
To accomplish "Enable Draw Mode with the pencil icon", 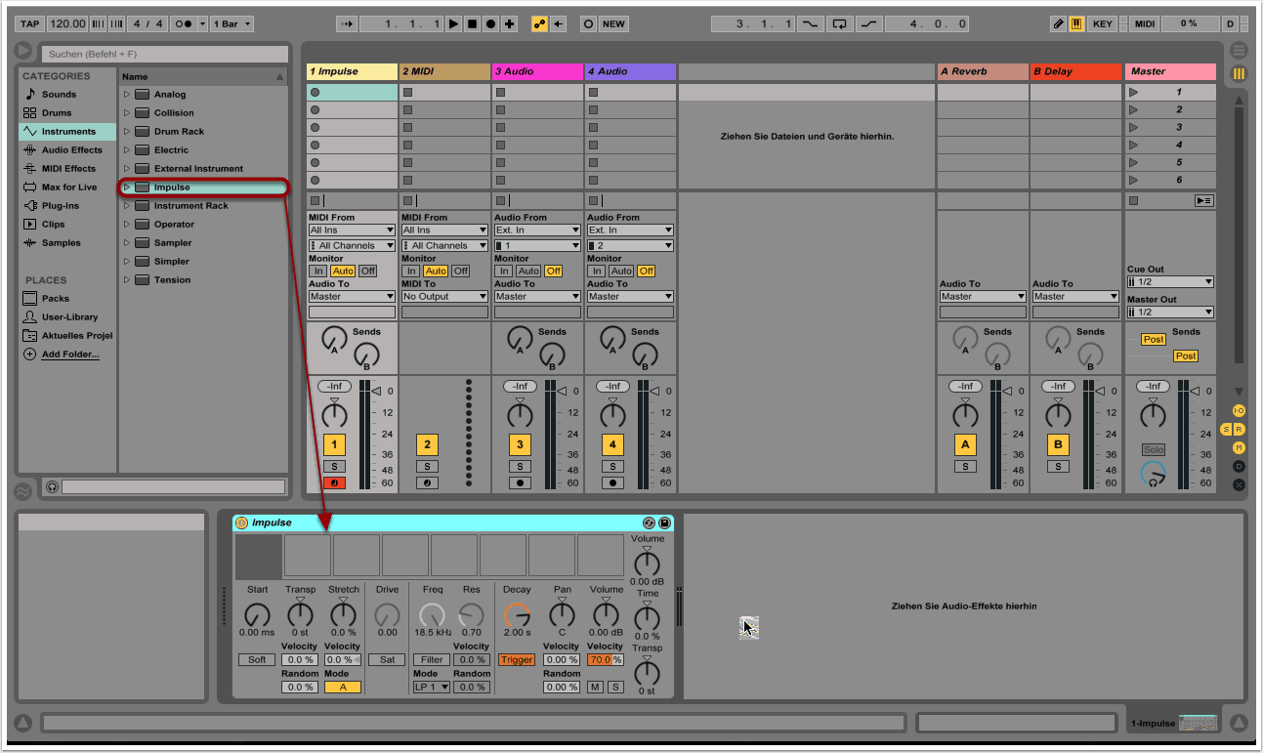I will (x=1058, y=23).
